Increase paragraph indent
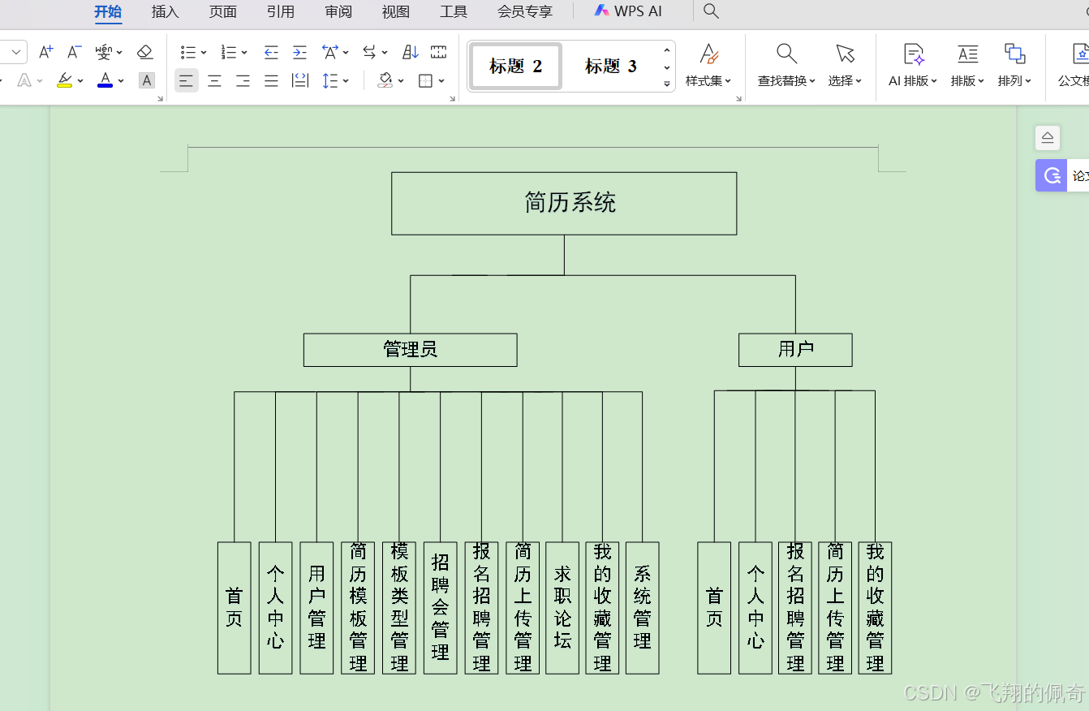 (x=299, y=52)
